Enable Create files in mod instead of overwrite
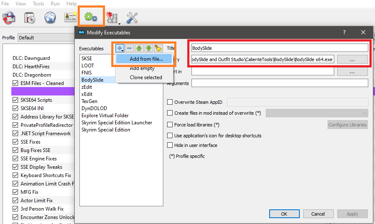 pyautogui.click(x=170, y=113)
